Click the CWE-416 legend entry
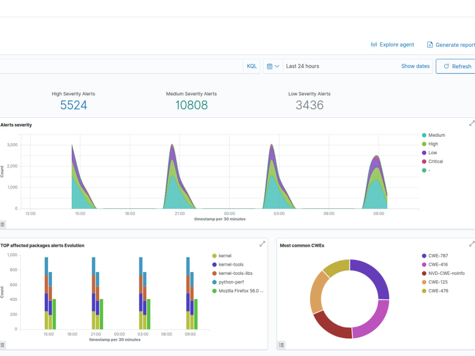Image resolution: width=475 pixels, height=356 pixels. click(x=435, y=264)
